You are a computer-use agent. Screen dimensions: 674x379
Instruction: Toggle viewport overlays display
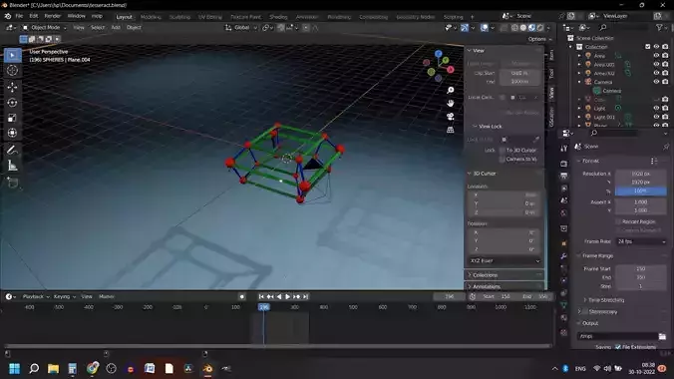tap(485, 28)
